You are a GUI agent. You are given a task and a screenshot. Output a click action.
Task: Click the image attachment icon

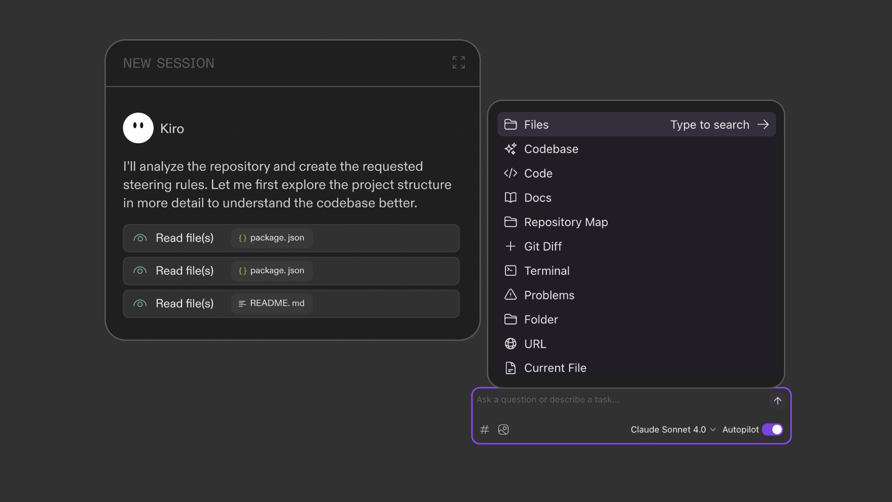point(503,429)
